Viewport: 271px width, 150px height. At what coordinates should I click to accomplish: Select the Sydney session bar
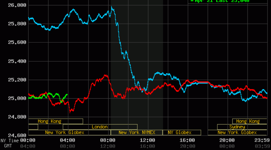[237, 127]
